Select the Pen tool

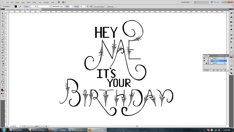point(3,24)
